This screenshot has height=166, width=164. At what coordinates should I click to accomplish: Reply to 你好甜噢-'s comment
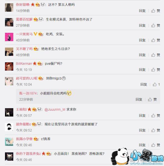[142, 11]
